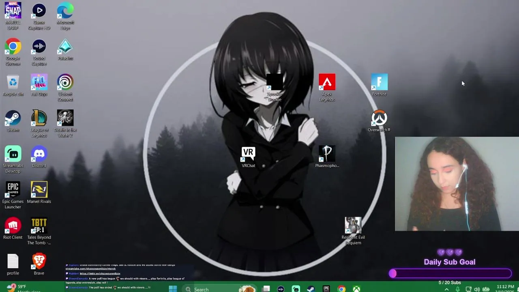Image resolution: width=519 pixels, height=292 pixels.
Task: Select the profile text file
Action: (x=13, y=264)
